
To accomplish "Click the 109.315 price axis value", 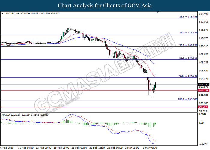I will tap(204, 46).
